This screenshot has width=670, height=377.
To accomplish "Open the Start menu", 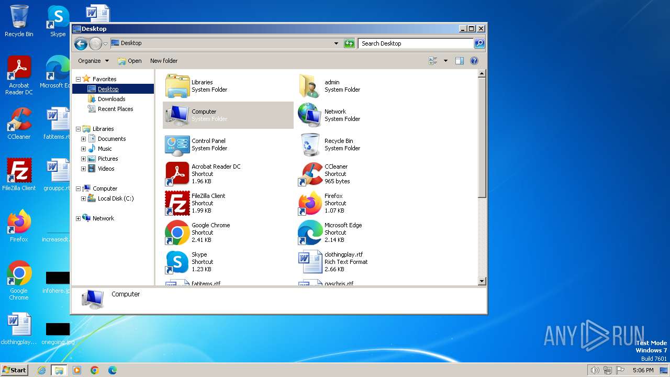I will 14,370.
